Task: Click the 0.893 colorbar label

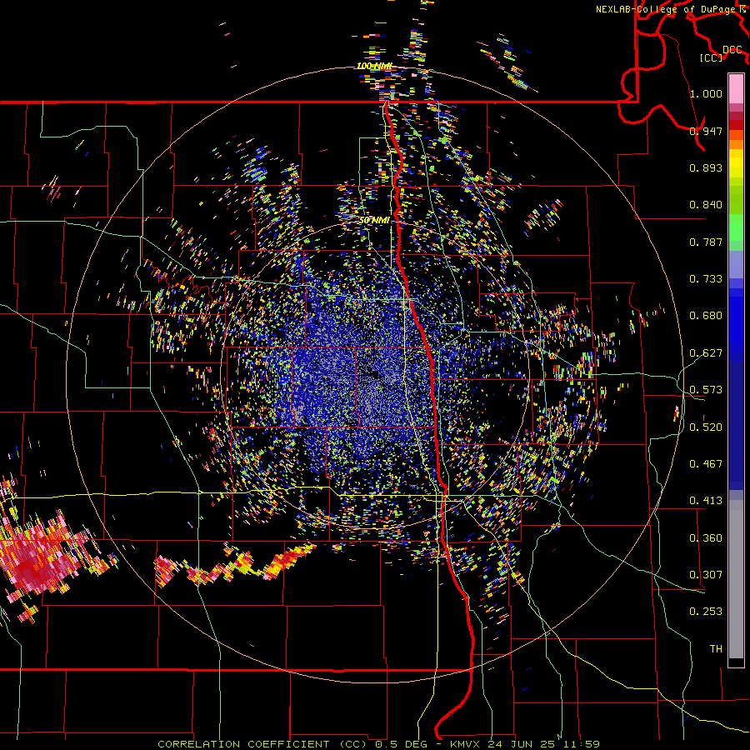Action: coord(706,167)
